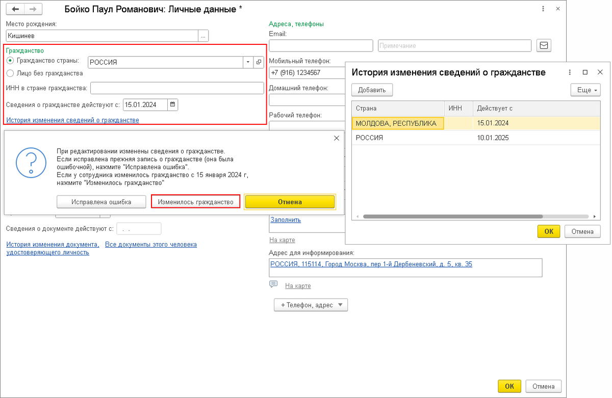Click the address comment speech bubble icon
The width and height of the screenshot is (612, 398).
click(273, 284)
